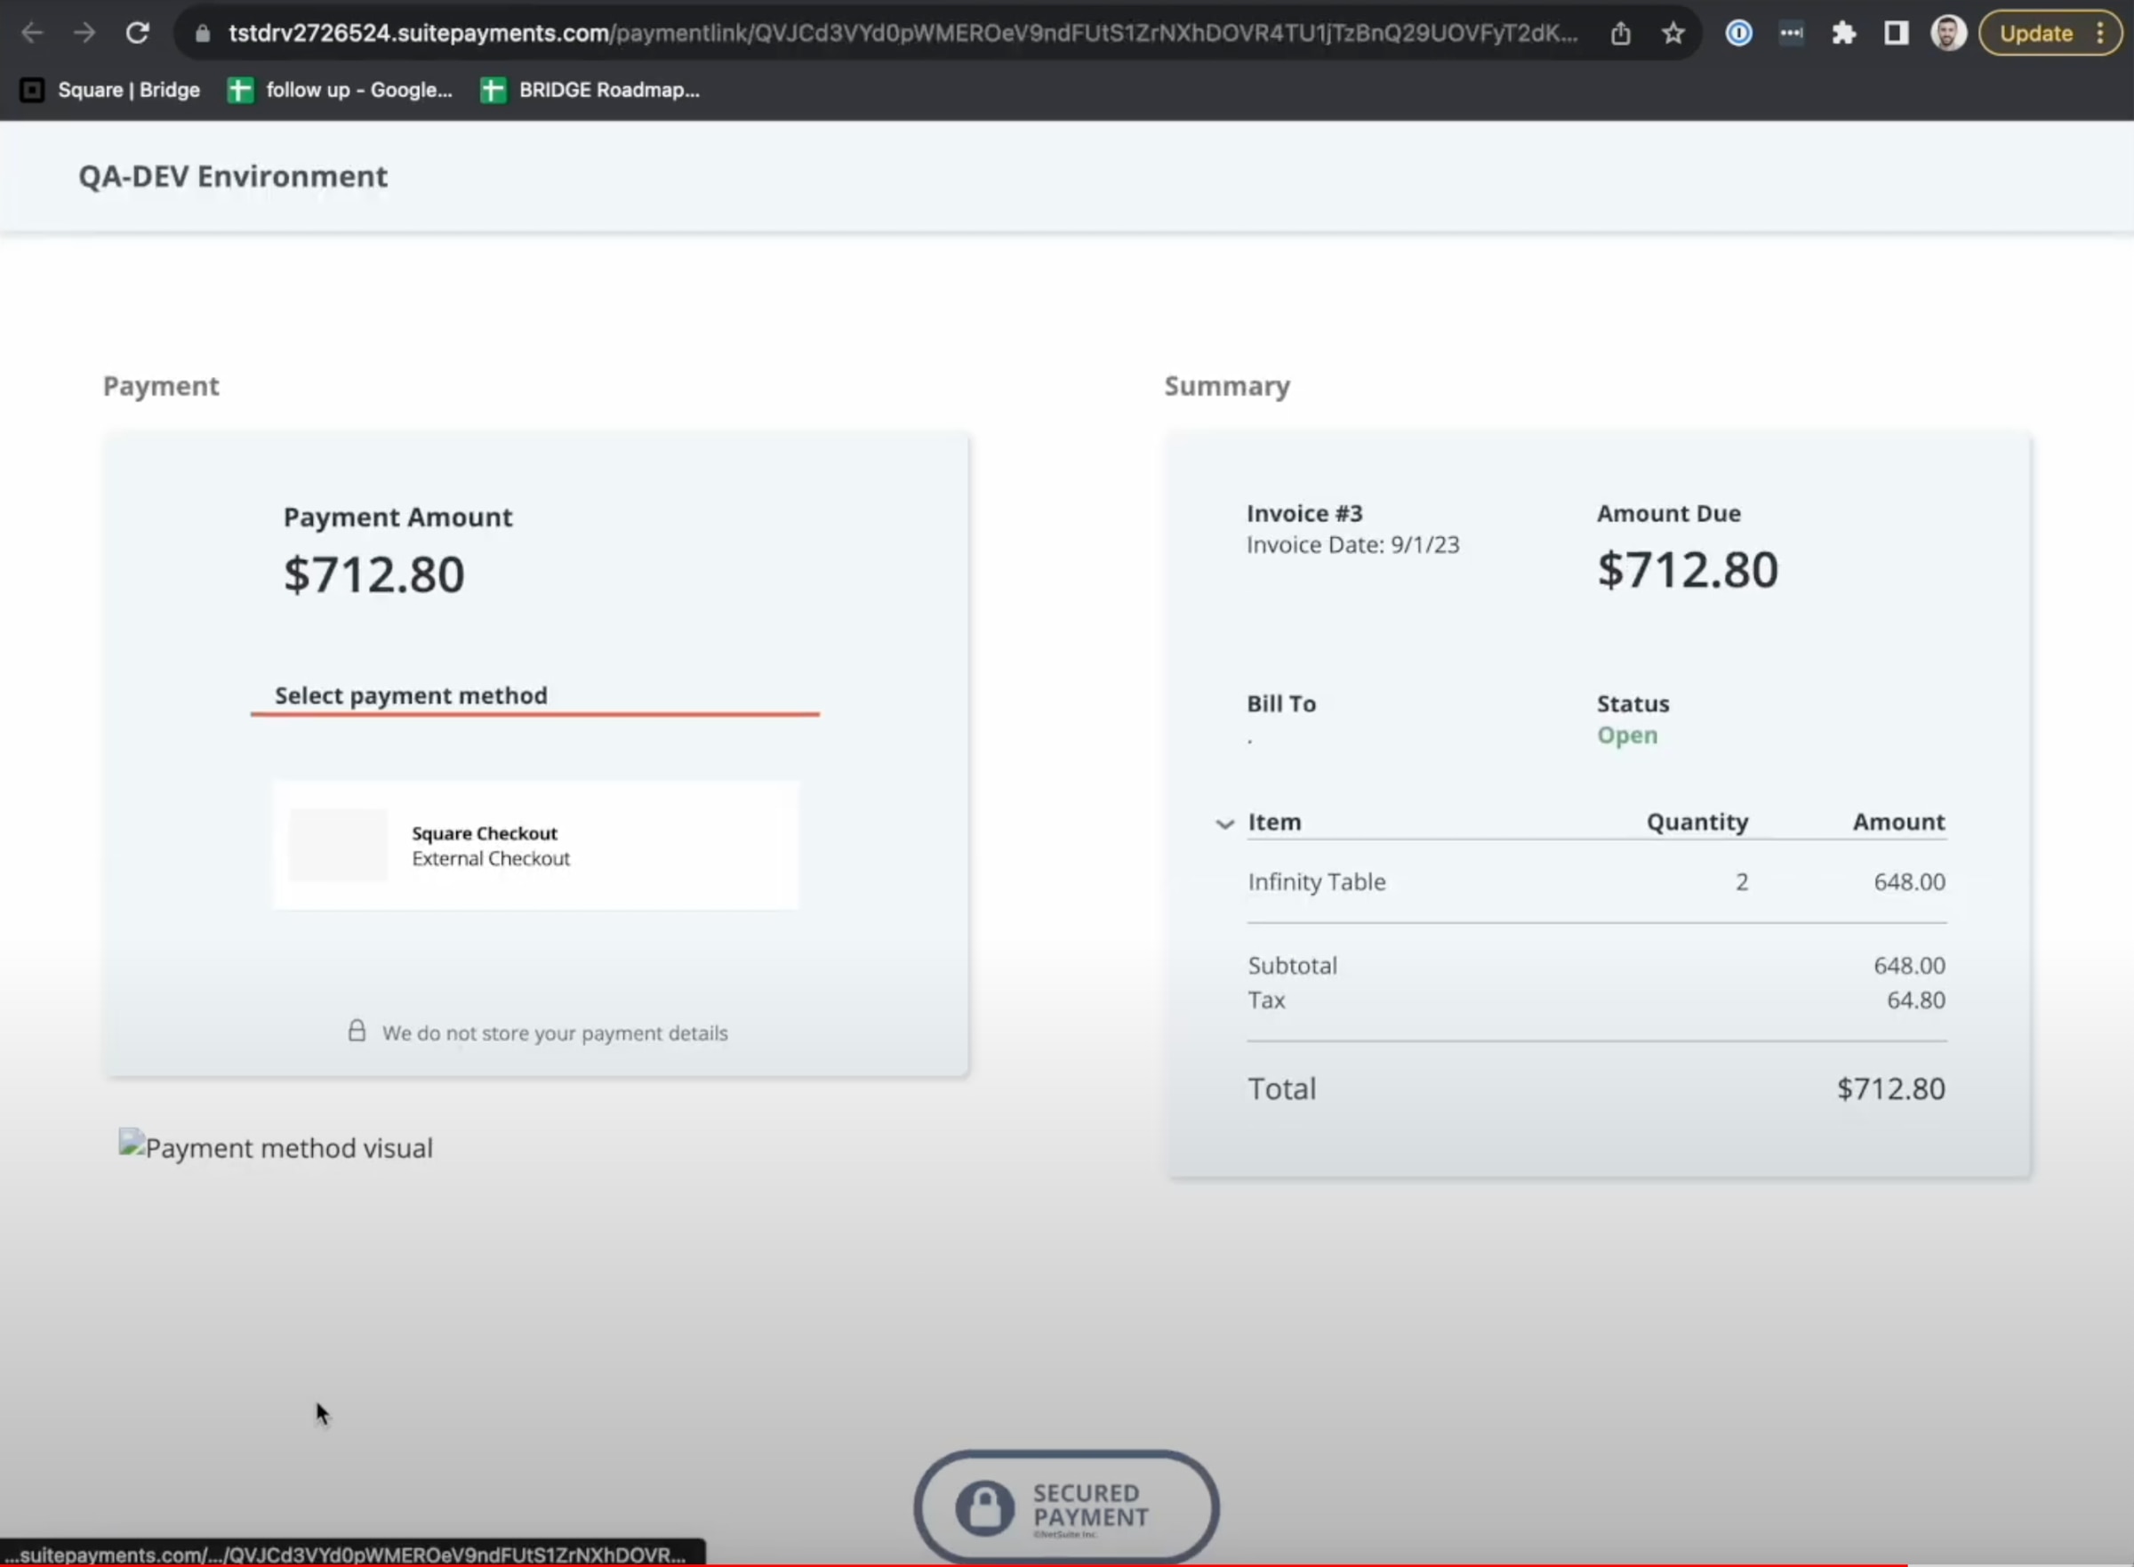2134x1567 pixels.
Task: Open the Extensions puzzle icon
Action: [1843, 33]
